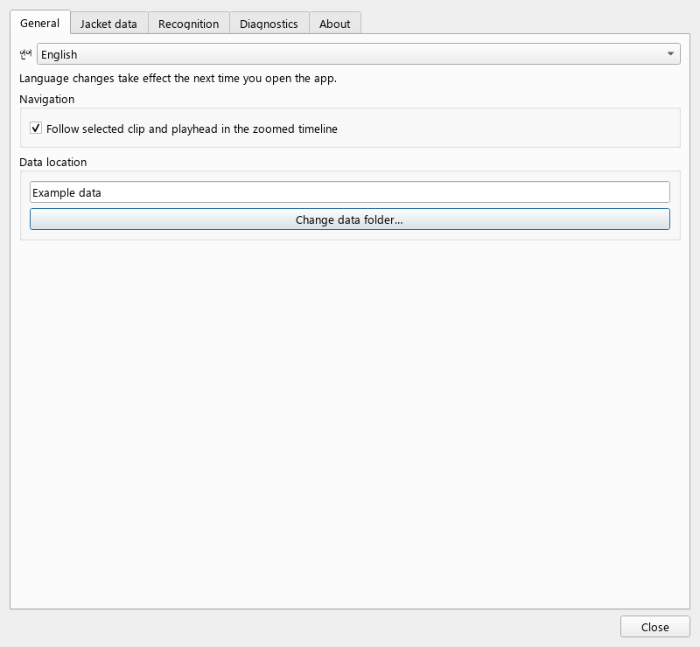Click empty space inside the Data location group
This screenshot has width=700, height=647.
(350, 234)
